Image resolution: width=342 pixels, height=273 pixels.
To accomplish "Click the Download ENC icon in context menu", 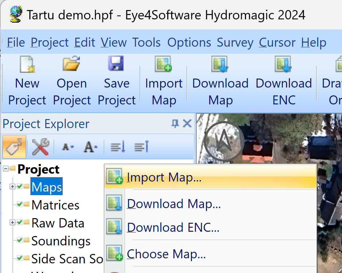I will pos(114,227).
